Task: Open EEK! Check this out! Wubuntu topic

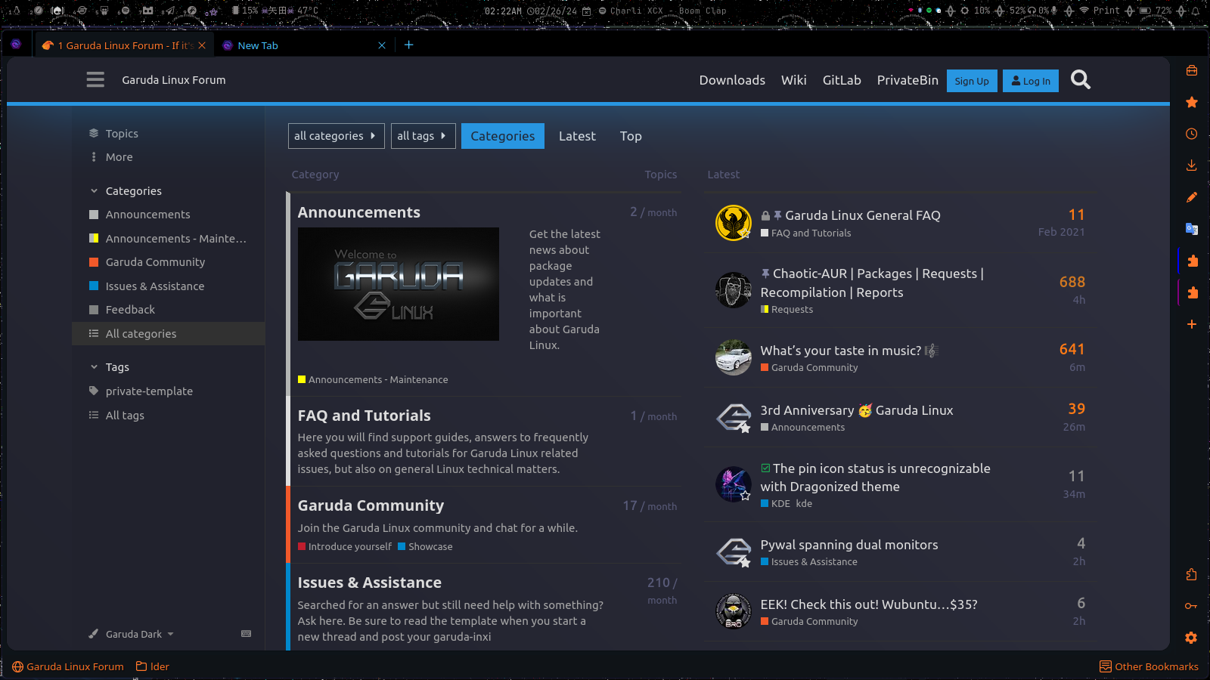Action: (x=868, y=604)
